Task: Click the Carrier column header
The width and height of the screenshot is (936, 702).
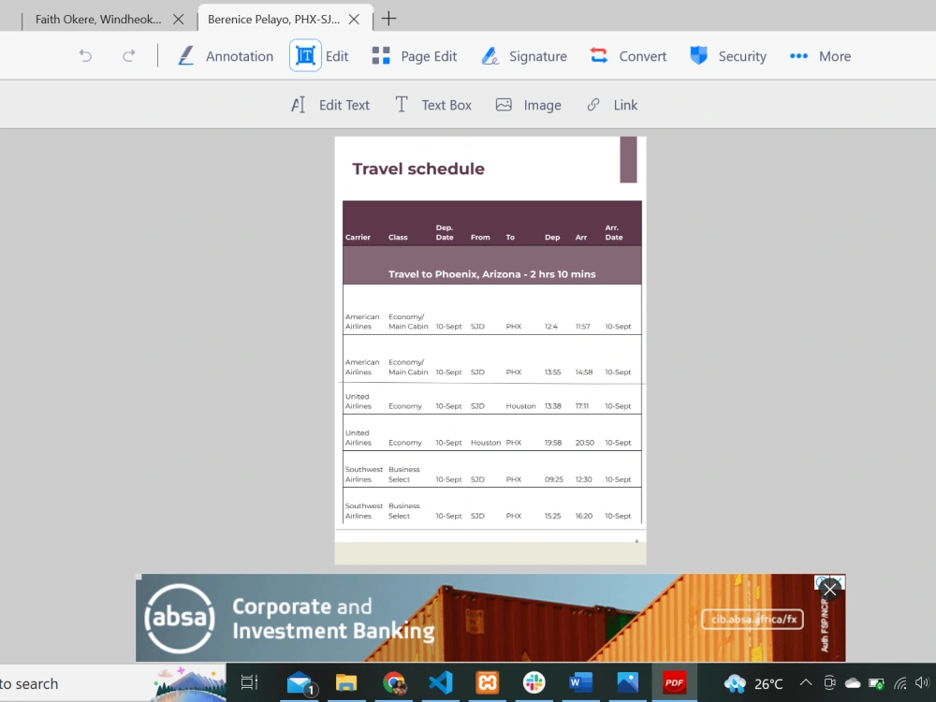Action: [x=358, y=237]
